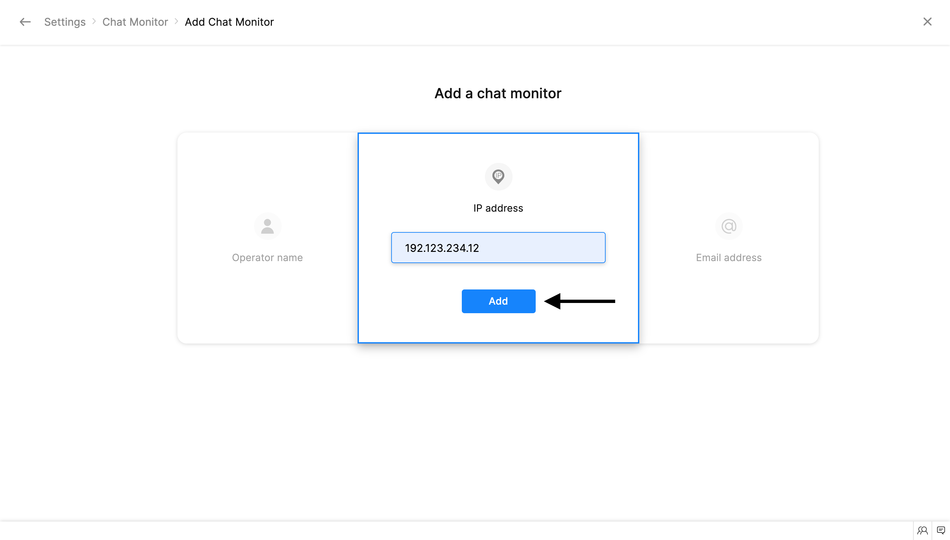The image size is (950, 540).
Task: Choose the Operator name label
Action: click(x=267, y=258)
